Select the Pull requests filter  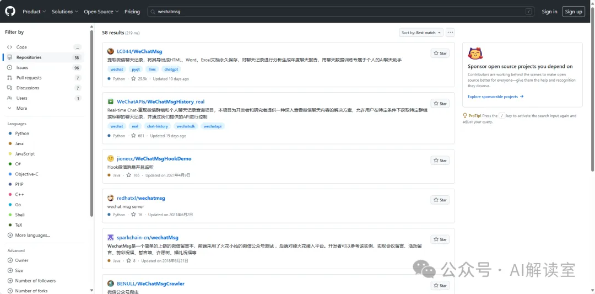tap(44, 78)
